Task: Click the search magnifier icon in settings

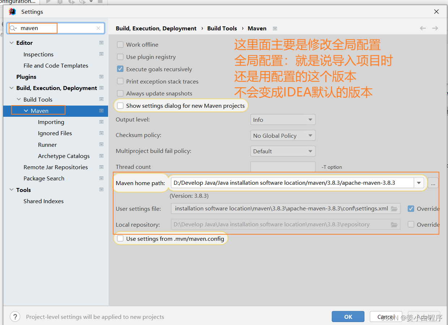Action: pyautogui.click(x=13, y=28)
